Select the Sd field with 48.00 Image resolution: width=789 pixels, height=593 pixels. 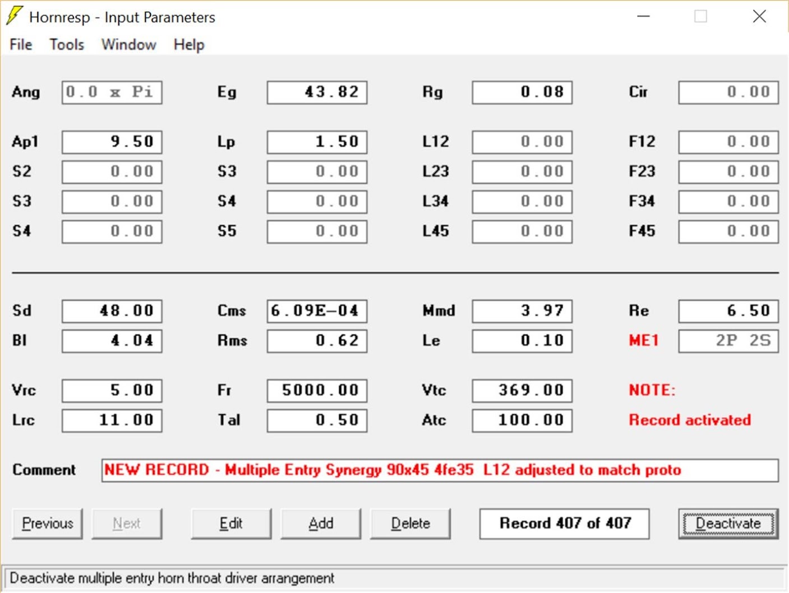tap(112, 311)
